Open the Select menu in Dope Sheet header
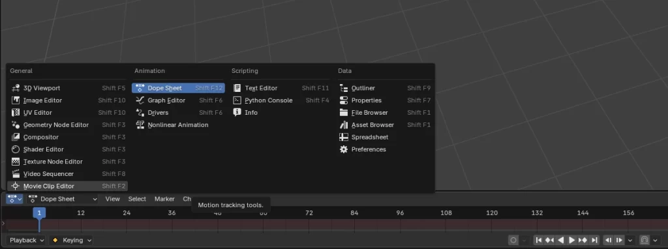Screen dimensions: 668x249 click(x=137, y=199)
